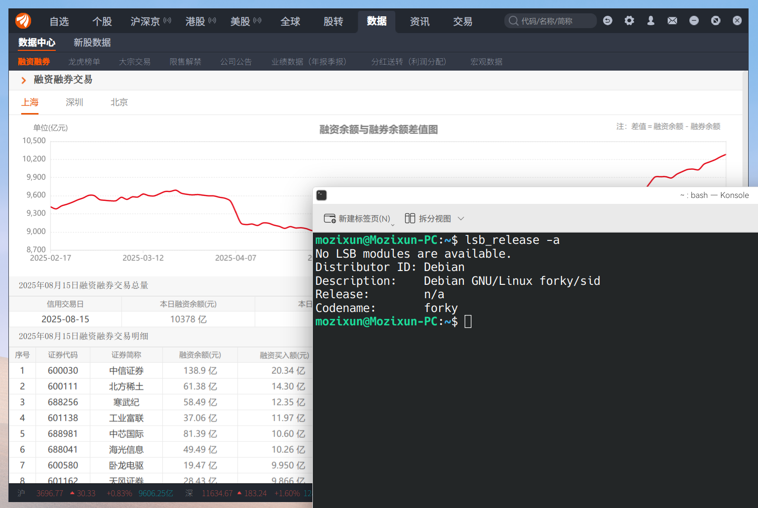Open the 公司公告 section
Screen dimensions: 758x508
[236, 62]
